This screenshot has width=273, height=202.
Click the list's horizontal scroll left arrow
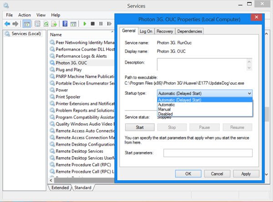[51, 181]
